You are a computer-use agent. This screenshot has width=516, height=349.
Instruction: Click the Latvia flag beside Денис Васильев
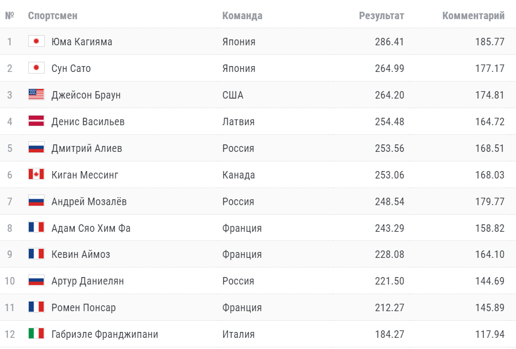[x=36, y=121]
